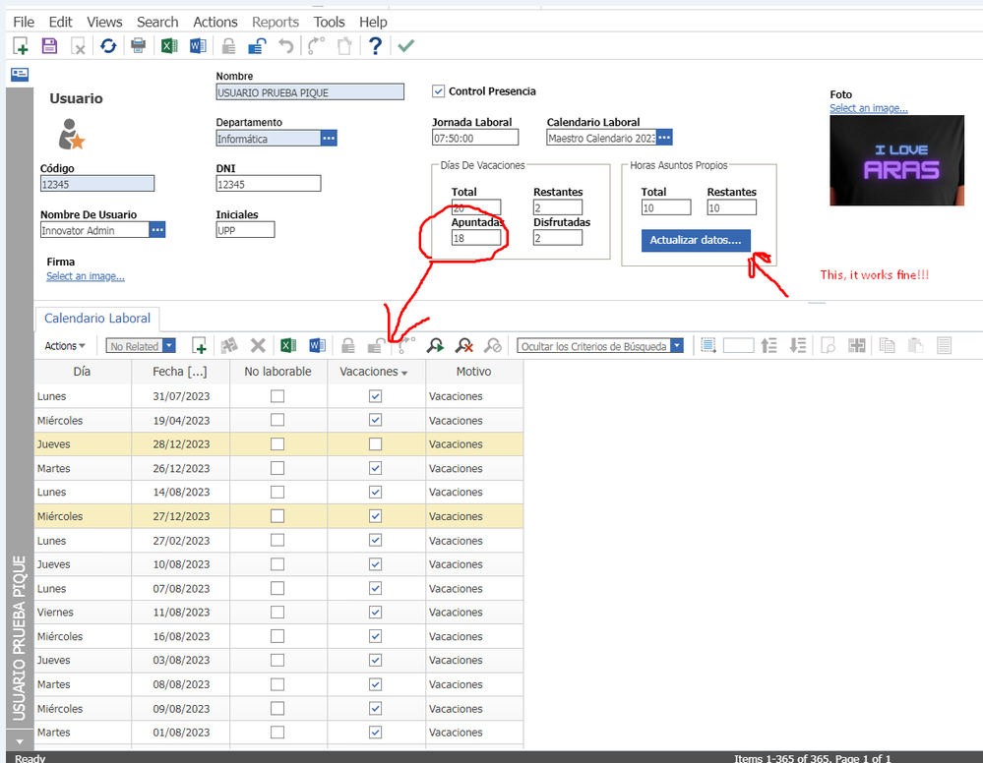This screenshot has width=983, height=763.
Task: Open the Departamento picker ellipsis button
Action: click(329, 138)
